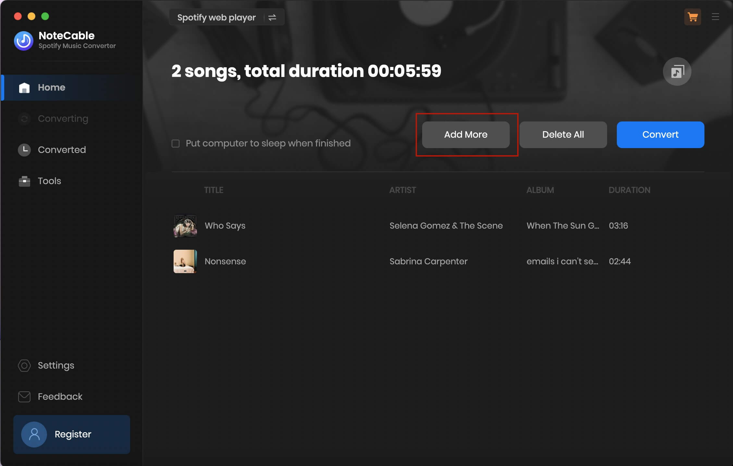This screenshot has height=466, width=733.
Task: Click the DURATION column header
Action: click(x=629, y=190)
